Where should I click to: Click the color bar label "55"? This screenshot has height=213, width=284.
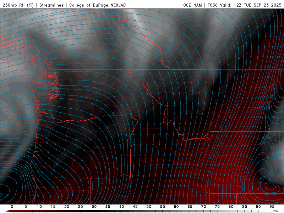pyautogui.click(x=163, y=207)
